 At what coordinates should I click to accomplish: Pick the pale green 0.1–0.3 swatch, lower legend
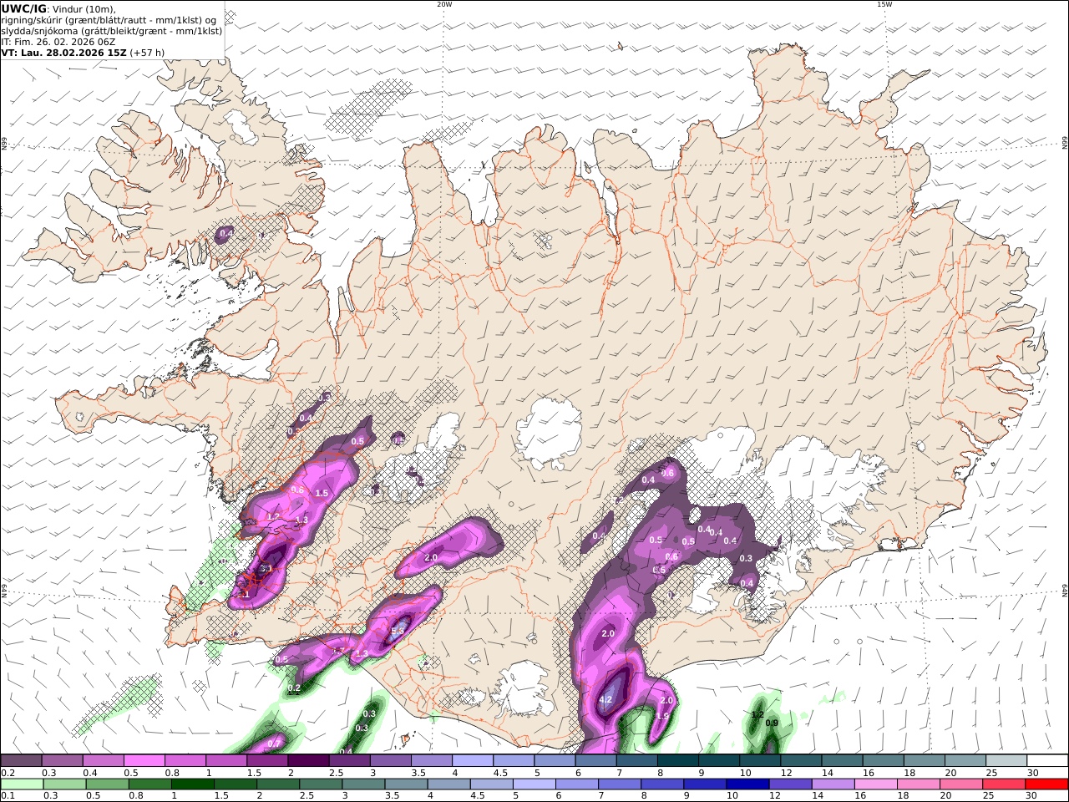point(23,784)
